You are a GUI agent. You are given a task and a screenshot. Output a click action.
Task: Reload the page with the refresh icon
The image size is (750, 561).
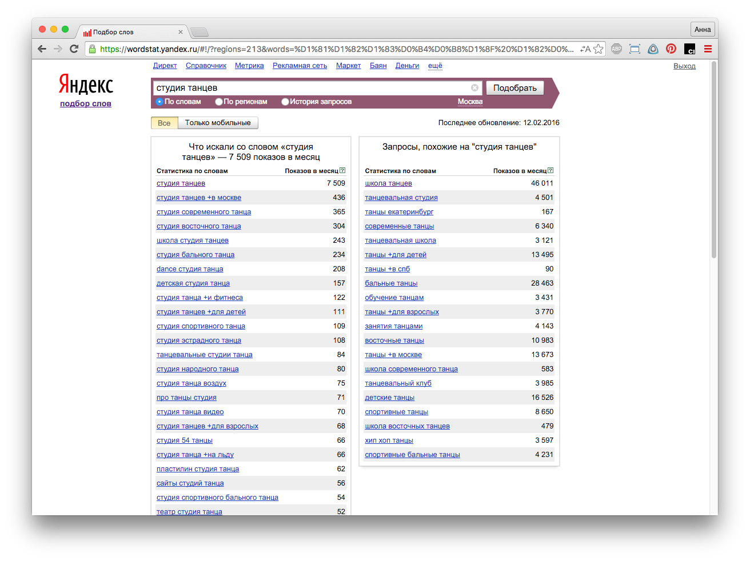tap(74, 49)
